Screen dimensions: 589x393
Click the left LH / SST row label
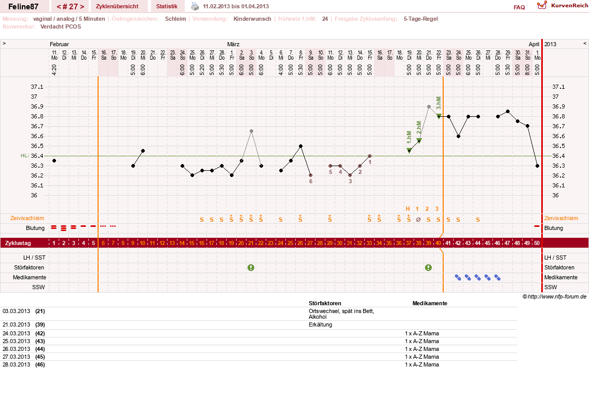pos(34,258)
